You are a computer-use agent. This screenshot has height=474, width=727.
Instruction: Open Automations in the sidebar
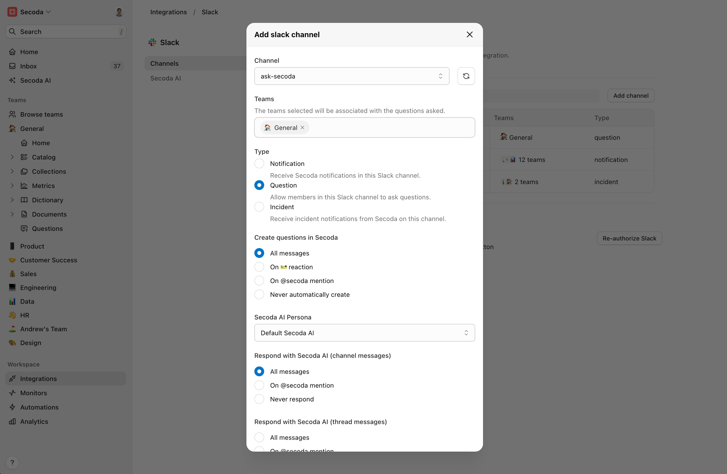coord(39,407)
